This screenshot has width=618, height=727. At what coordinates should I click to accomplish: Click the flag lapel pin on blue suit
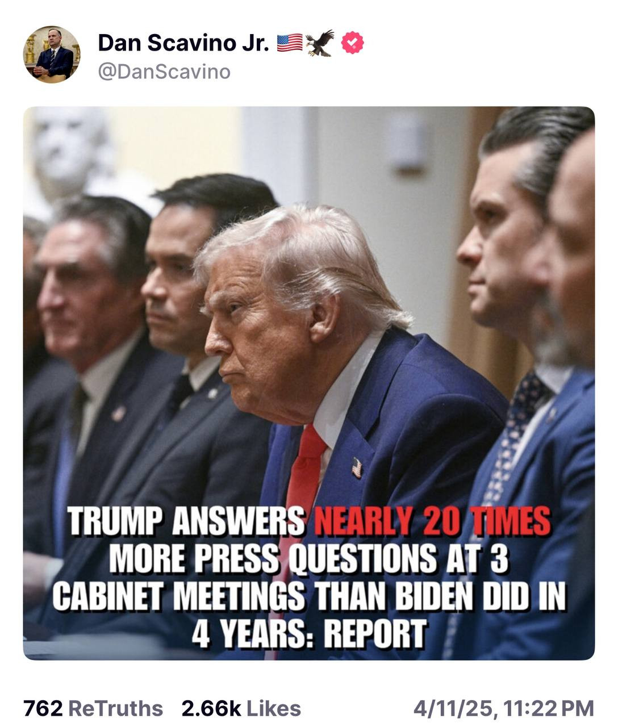[x=357, y=467]
